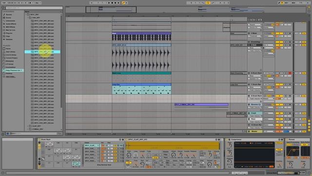The height and width of the screenshot is (176, 312).
Task: Click the Tap tempo button
Action: pos(4,3)
